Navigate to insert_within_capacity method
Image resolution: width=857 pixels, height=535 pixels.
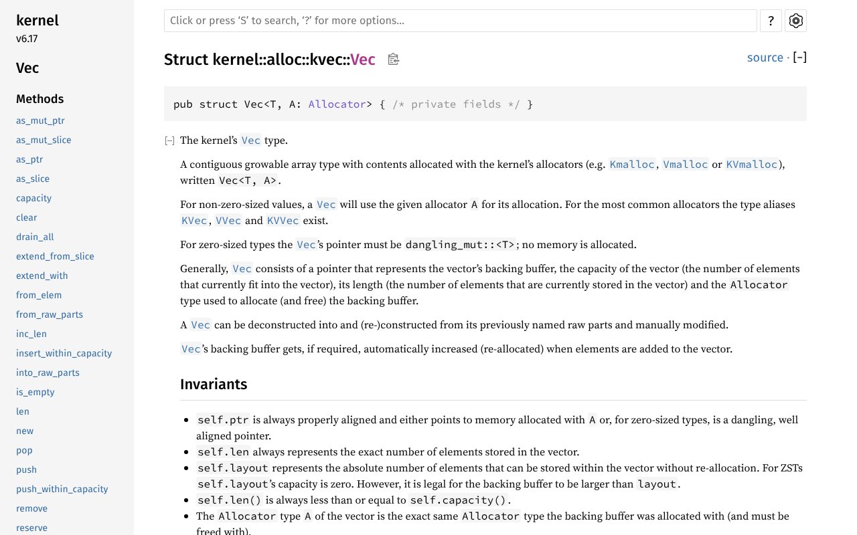64,353
